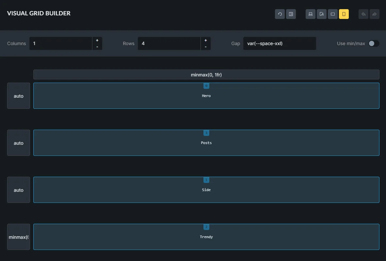Click the Columns number input field
This screenshot has height=261, width=386.
coord(61,43)
